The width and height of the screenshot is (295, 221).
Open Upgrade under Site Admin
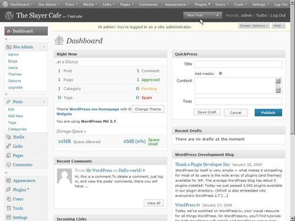15,87
